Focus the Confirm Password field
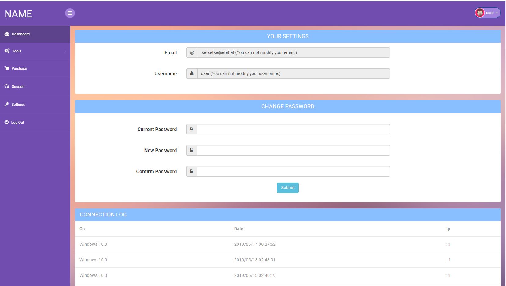The width and height of the screenshot is (506, 286). [293, 171]
